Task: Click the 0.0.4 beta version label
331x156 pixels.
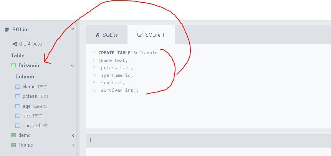Action: tap(30, 44)
